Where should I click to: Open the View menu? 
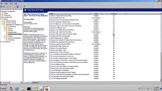(x=11, y=4)
